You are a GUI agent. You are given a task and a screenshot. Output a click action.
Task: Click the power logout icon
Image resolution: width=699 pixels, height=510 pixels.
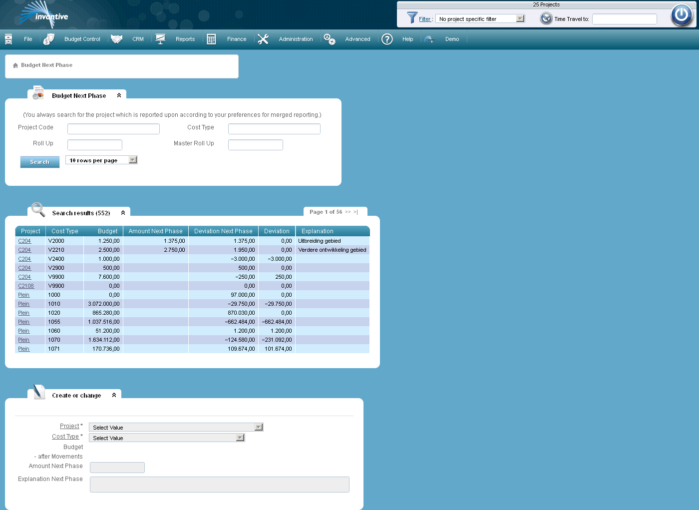(682, 15)
